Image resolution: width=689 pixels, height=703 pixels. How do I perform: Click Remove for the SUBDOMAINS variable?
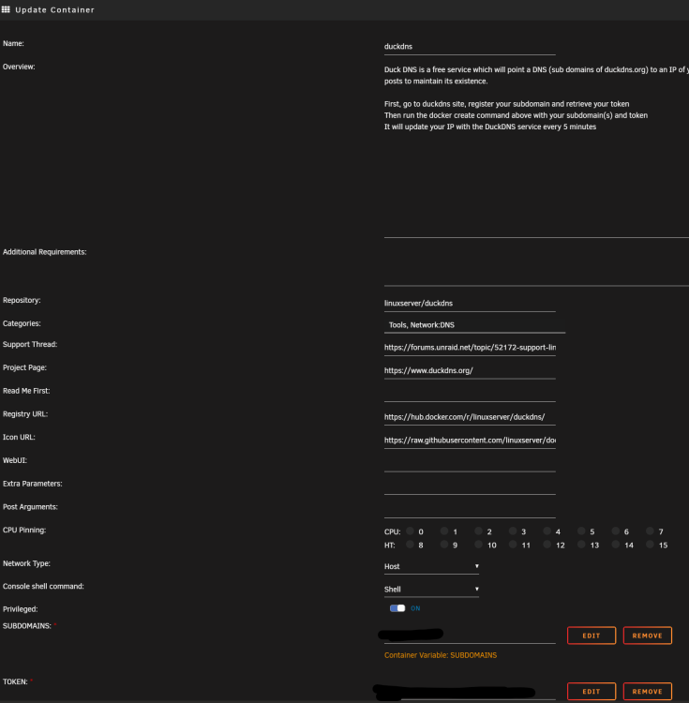pyautogui.click(x=648, y=636)
